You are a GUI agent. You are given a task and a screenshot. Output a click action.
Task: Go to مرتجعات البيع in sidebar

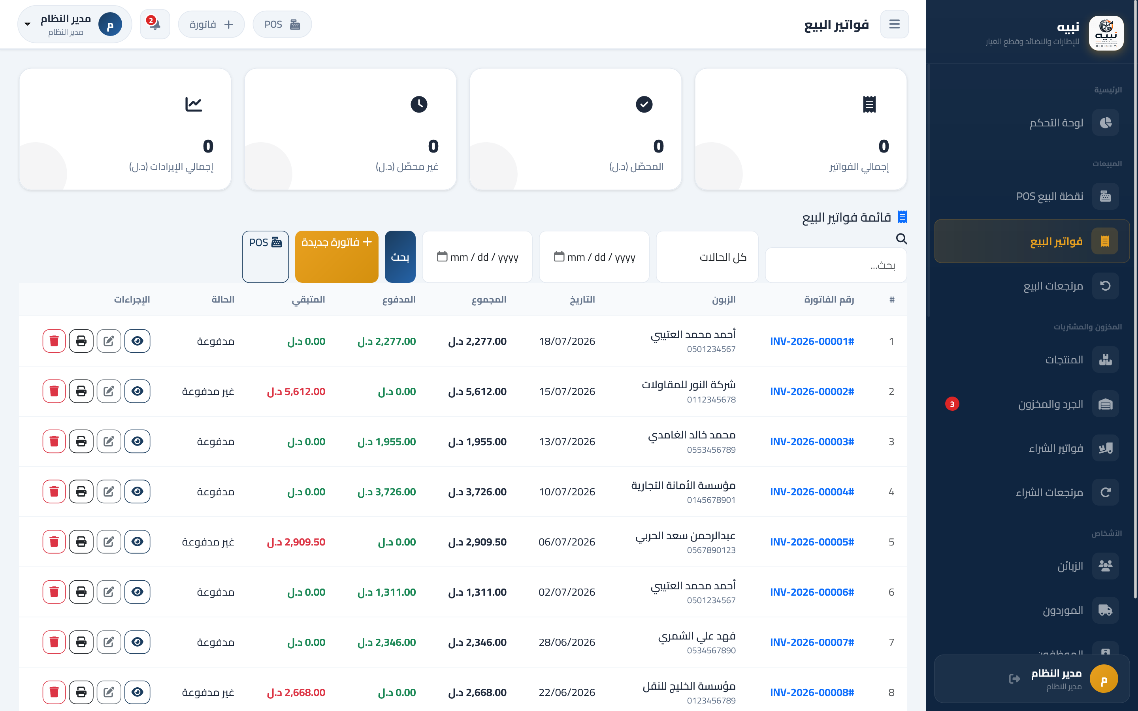tap(1032, 286)
